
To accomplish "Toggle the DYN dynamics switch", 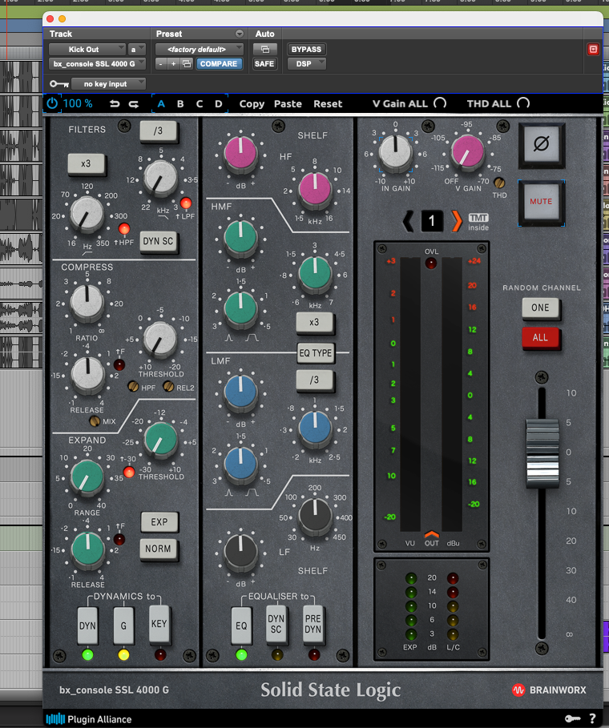I will pyautogui.click(x=87, y=625).
